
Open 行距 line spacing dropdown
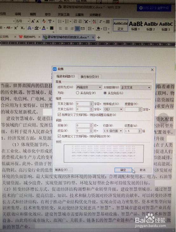click(113, 131)
